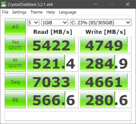Click the Seq write result 4661

tap(106, 81)
